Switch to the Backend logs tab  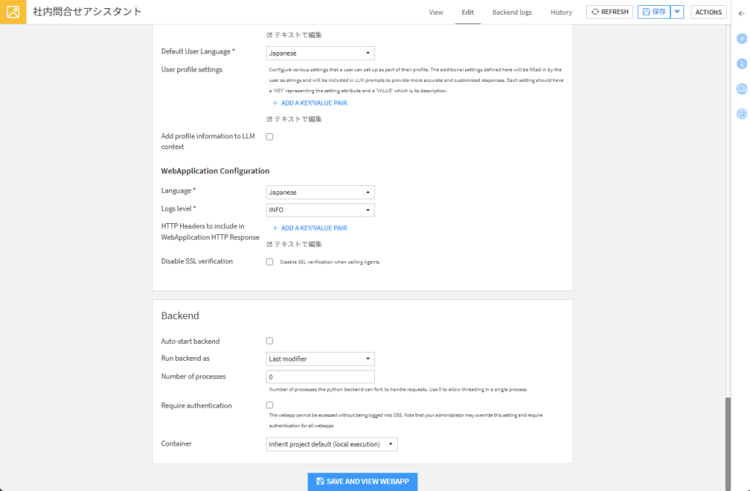tap(512, 12)
